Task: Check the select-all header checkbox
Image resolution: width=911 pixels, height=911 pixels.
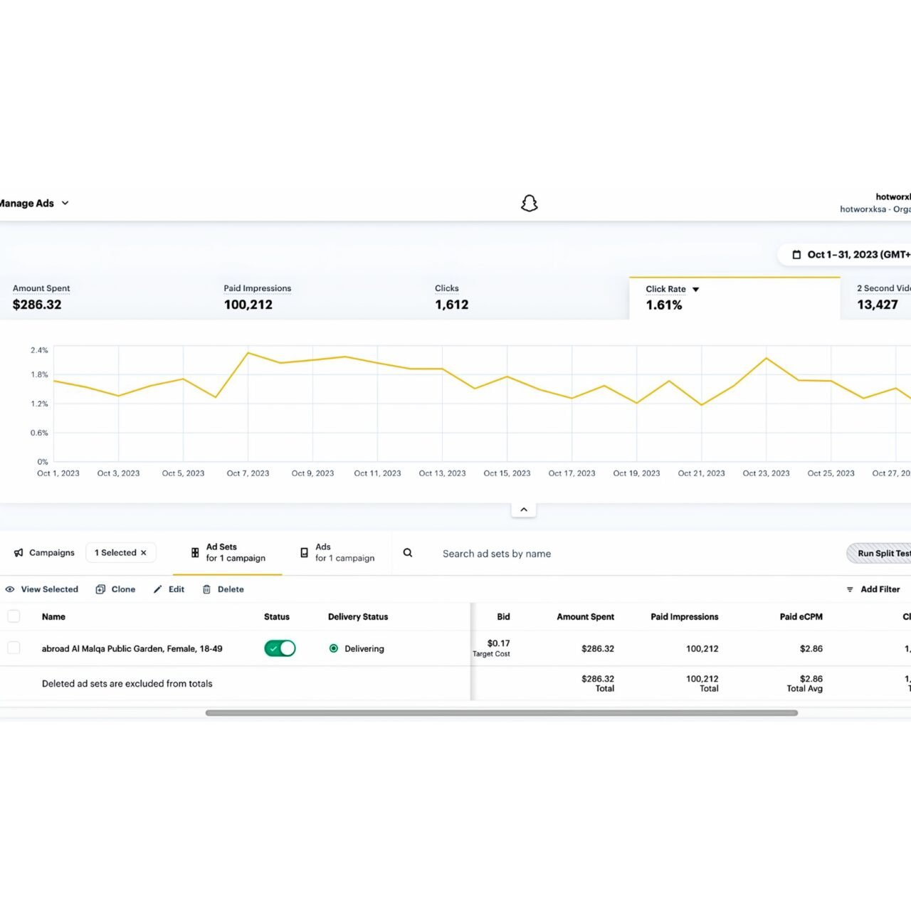Action: point(14,616)
